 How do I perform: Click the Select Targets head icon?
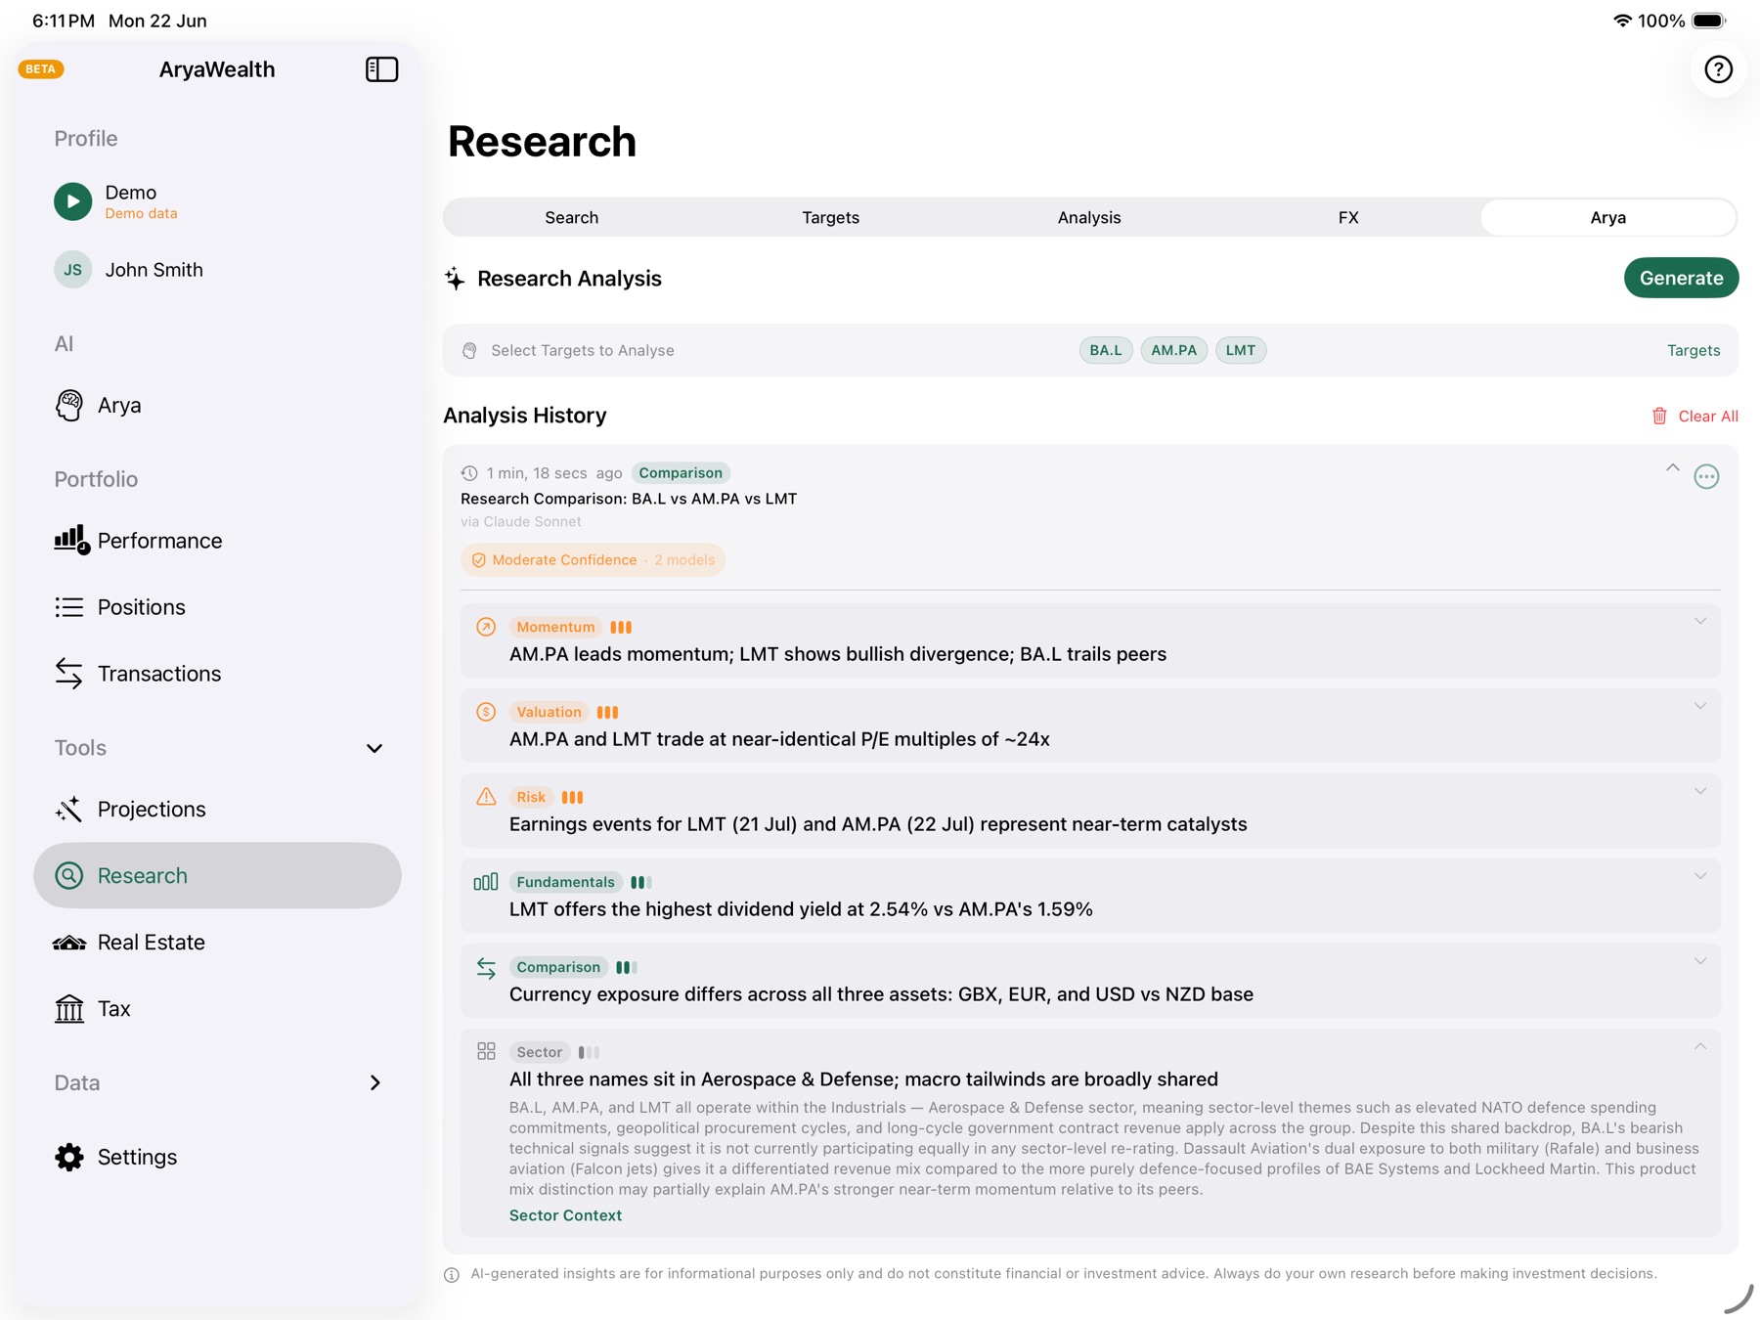469,350
